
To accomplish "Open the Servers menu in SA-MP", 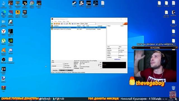I will pos(60,21).
